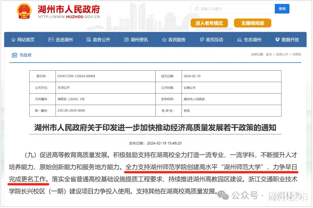Click the 有效性 label cell
313x208 pixels.
pos(168,111)
